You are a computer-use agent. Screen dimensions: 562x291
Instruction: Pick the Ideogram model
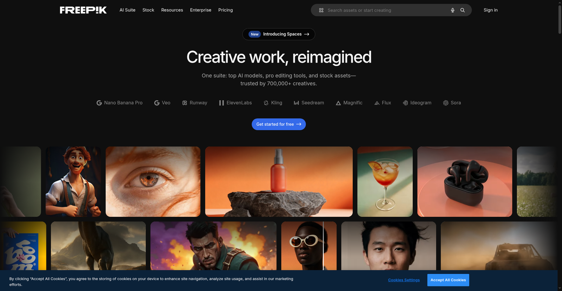coord(417,103)
